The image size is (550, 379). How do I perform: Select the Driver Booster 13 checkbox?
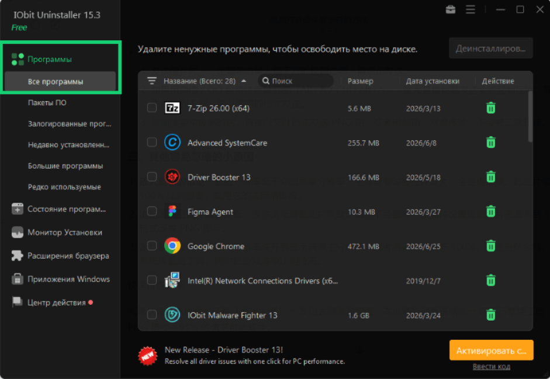[152, 177]
